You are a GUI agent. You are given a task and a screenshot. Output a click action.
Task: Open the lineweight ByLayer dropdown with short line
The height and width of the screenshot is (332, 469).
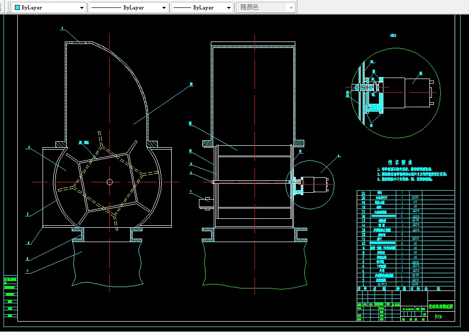[x=202, y=7]
